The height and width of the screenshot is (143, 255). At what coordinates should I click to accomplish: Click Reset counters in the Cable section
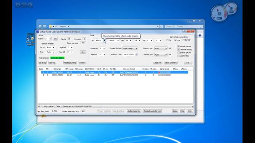click(171, 63)
